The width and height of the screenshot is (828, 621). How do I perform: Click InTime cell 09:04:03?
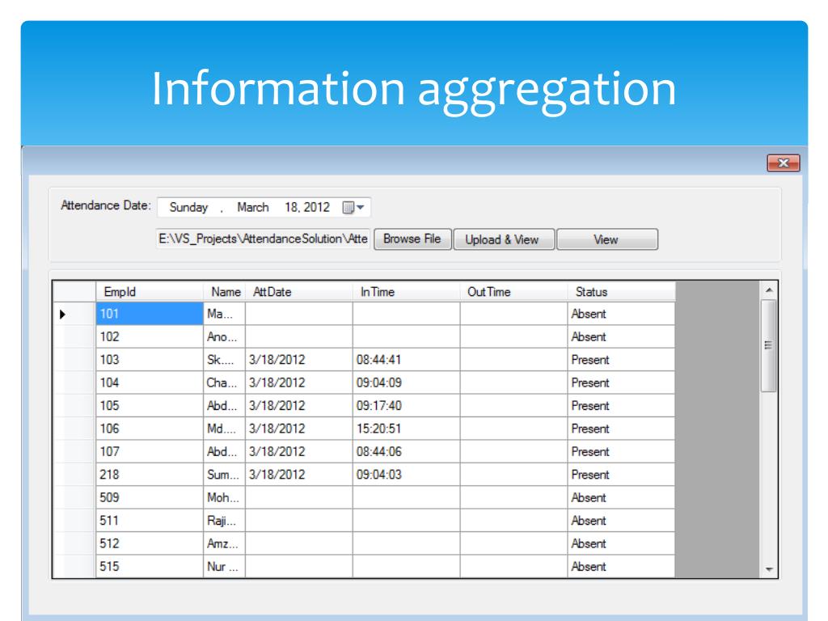click(407, 475)
